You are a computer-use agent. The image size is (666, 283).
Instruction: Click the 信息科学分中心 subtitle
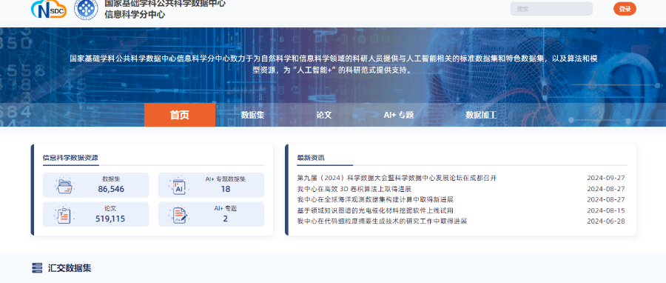(x=135, y=15)
